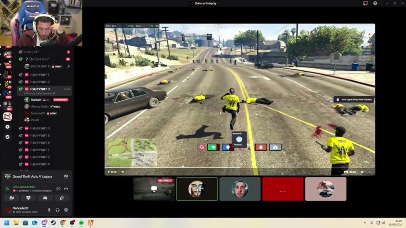
Task: Open the server with the 378 badge
Action: point(8,64)
